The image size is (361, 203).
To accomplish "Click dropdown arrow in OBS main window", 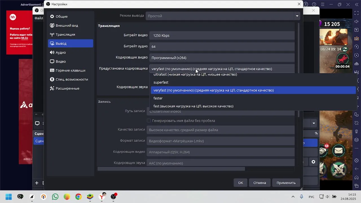I will 314,123.
